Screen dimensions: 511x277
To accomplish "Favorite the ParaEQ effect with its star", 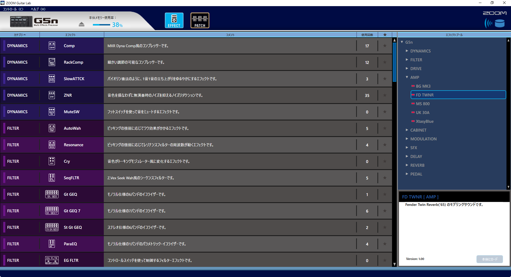I will pyautogui.click(x=385, y=244).
